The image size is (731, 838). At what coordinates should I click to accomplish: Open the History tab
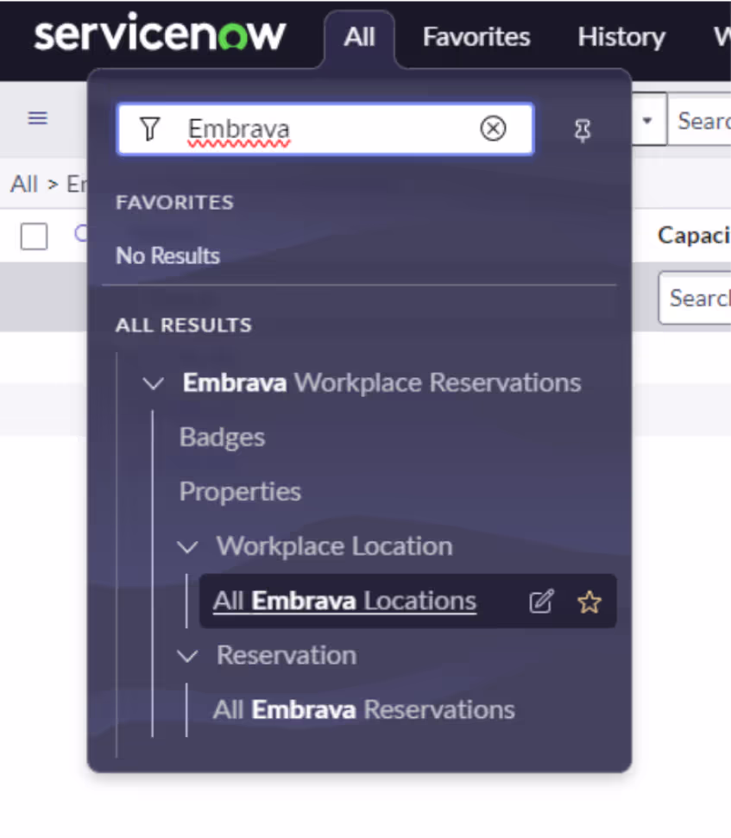tap(621, 37)
